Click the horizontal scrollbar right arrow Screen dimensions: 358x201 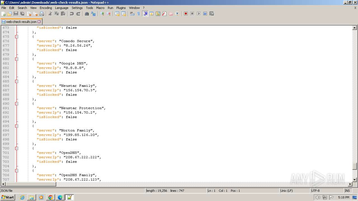pos(350,184)
